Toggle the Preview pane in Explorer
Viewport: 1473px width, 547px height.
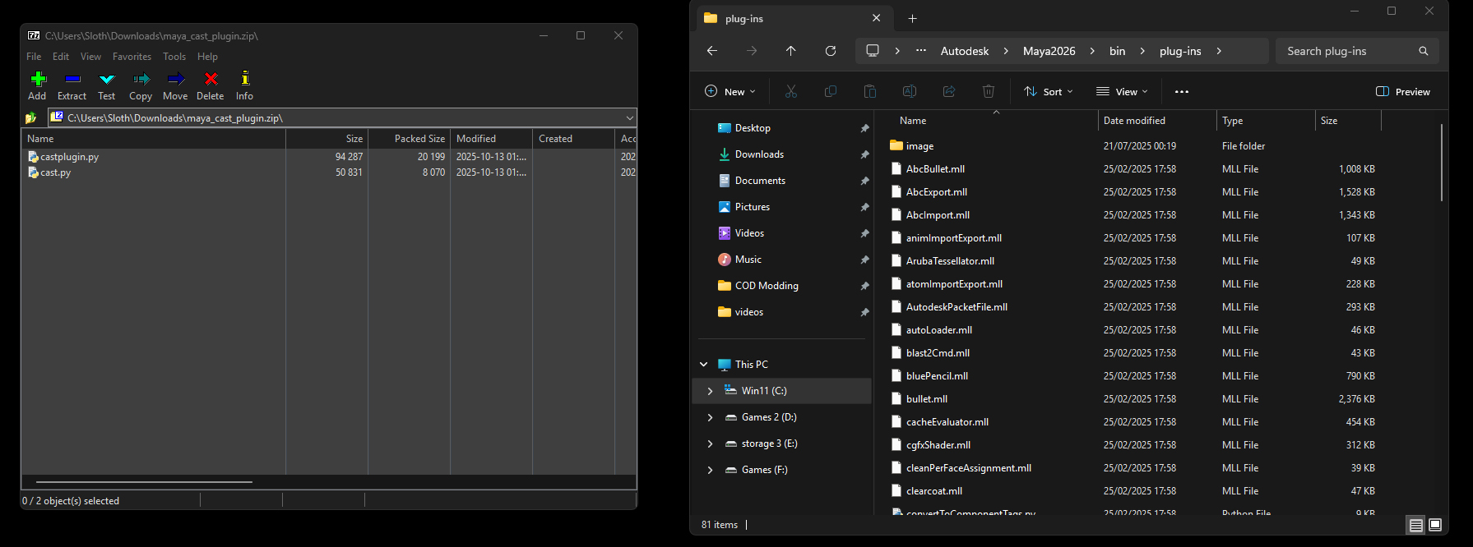coord(1403,92)
